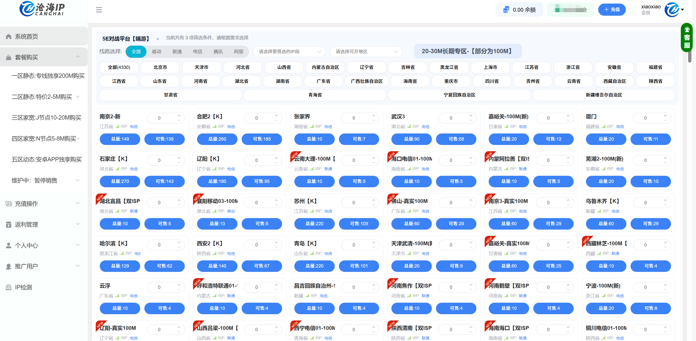The width and height of the screenshot is (696, 341).
Task: Select the 电信 line option
Action: tap(198, 52)
